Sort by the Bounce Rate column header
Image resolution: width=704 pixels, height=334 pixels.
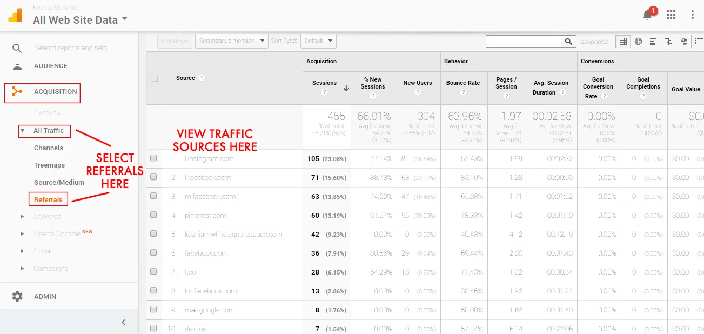pyautogui.click(x=463, y=83)
